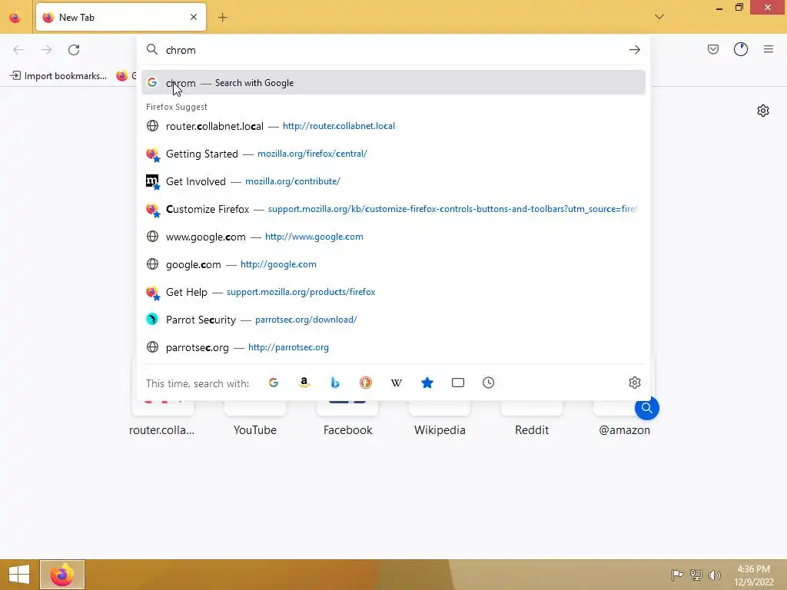This screenshot has width=787, height=590.
Task: Open volume speaker tray icon
Action: pyautogui.click(x=715, y=575)
